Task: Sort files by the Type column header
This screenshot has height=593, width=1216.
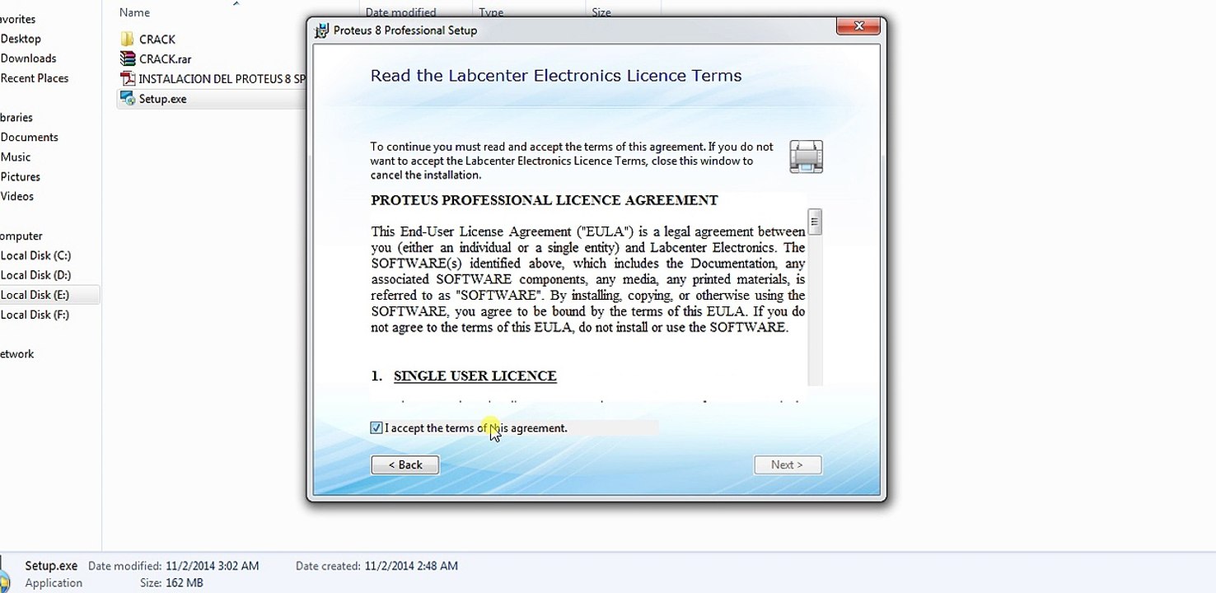Action: coord(491,12)
